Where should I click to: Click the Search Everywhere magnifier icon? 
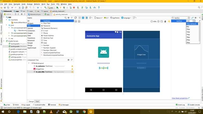pyautogui.click(x=199, y=8)
